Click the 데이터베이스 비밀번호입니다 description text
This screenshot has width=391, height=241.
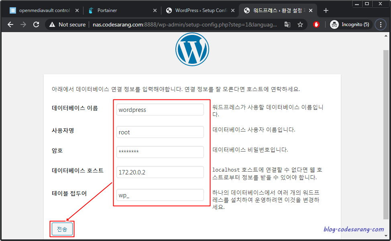click(250, 150)
